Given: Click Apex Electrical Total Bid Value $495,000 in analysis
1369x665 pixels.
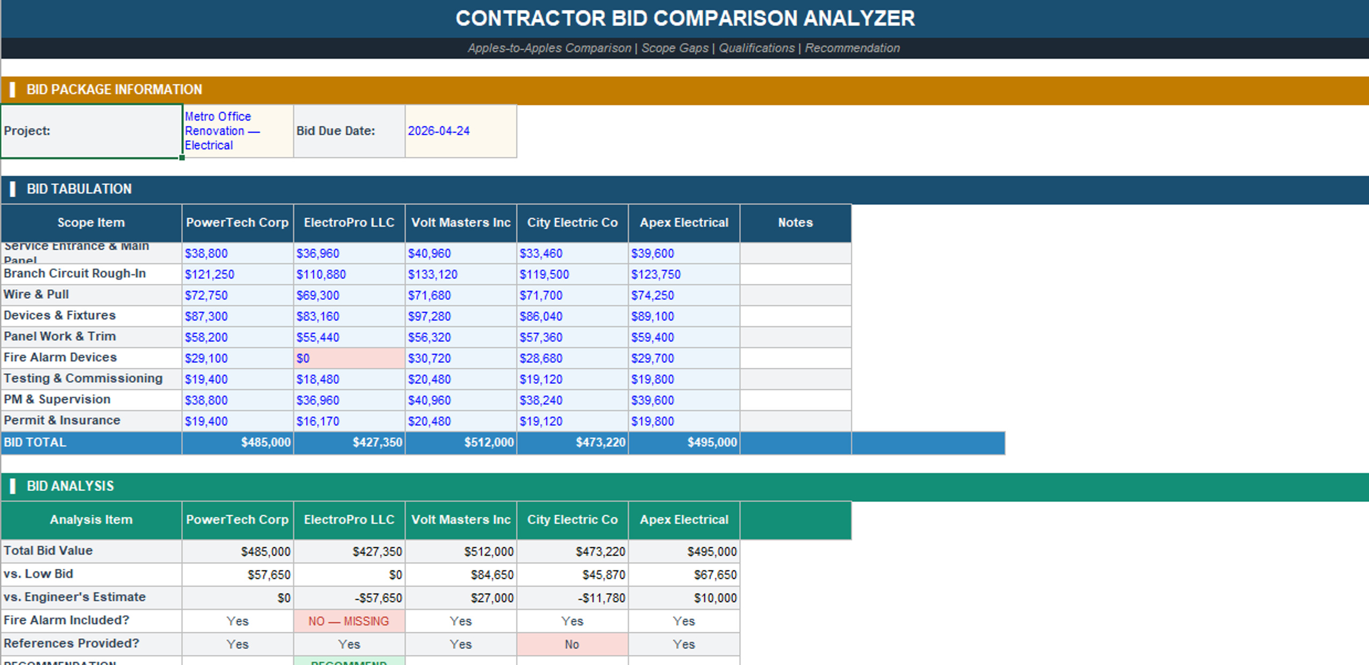Looking at the screenshot, I should coord(684,551).
